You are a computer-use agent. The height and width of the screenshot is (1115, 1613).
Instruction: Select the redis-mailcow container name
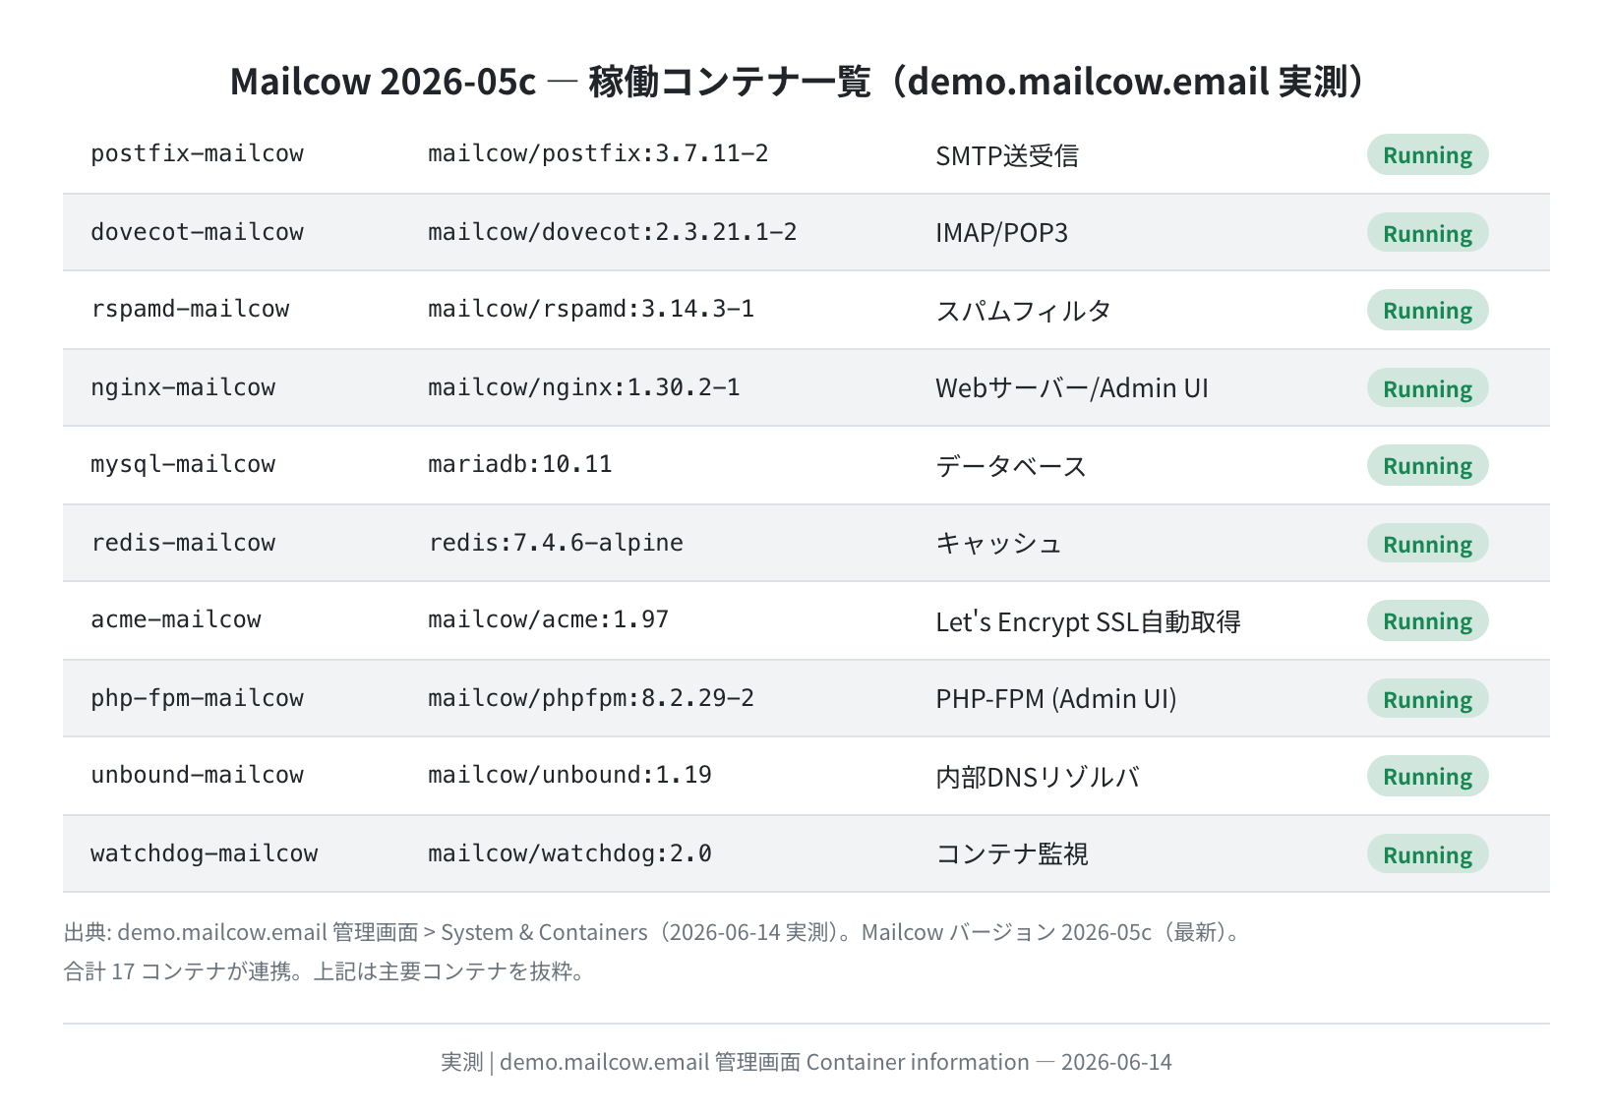pyautogui.click(x=183, y=543)
